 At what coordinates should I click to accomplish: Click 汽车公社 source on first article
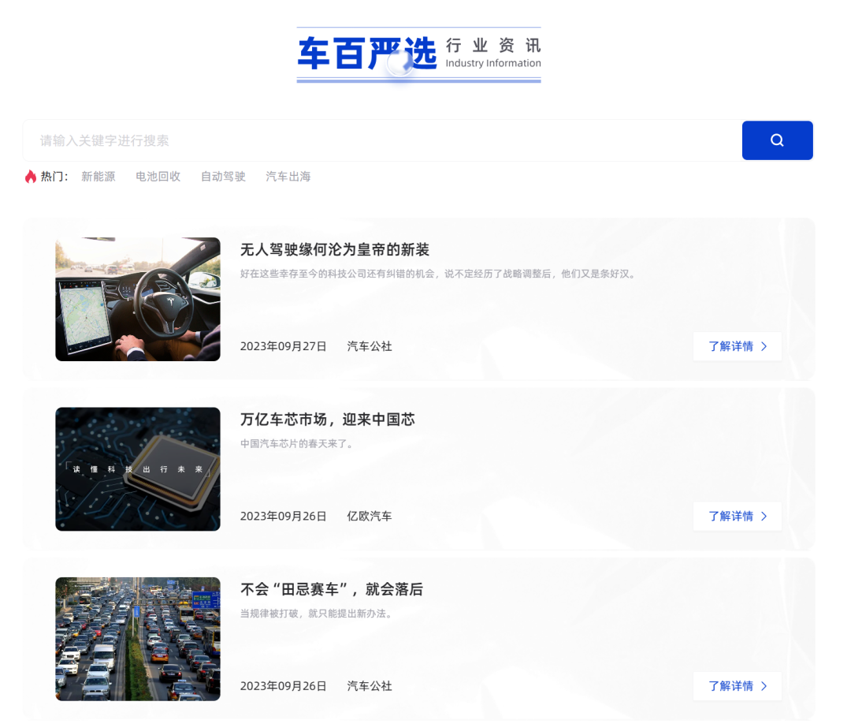pos(369,346)
